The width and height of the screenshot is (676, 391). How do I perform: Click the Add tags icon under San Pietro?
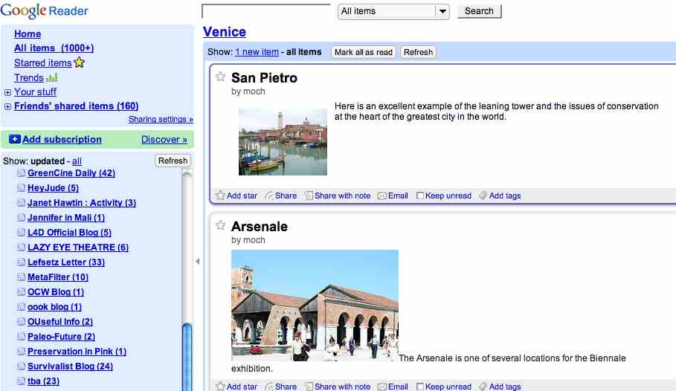[483, 195]
